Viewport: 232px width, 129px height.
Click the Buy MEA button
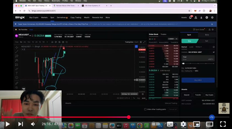click(x=198, y=80)
